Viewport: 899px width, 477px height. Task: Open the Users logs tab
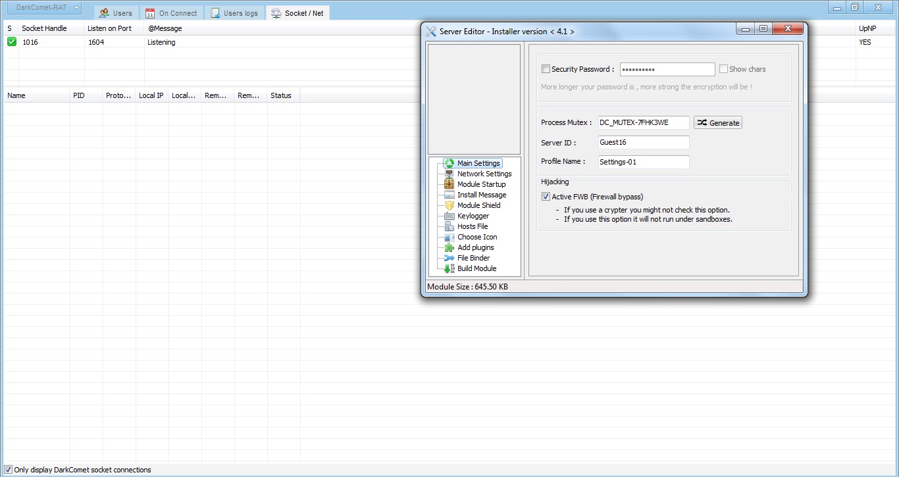(x=234, y=13)
